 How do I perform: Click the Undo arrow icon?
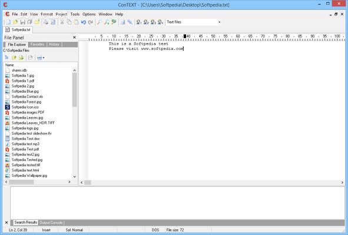[x=84, y=22]
